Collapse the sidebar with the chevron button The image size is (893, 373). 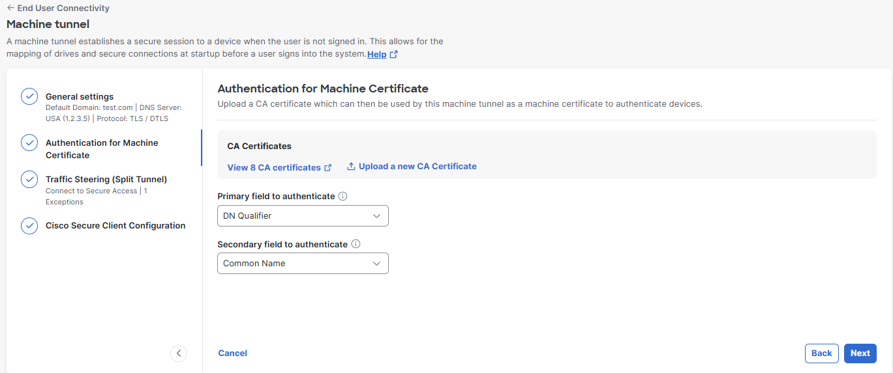[179, 353]
